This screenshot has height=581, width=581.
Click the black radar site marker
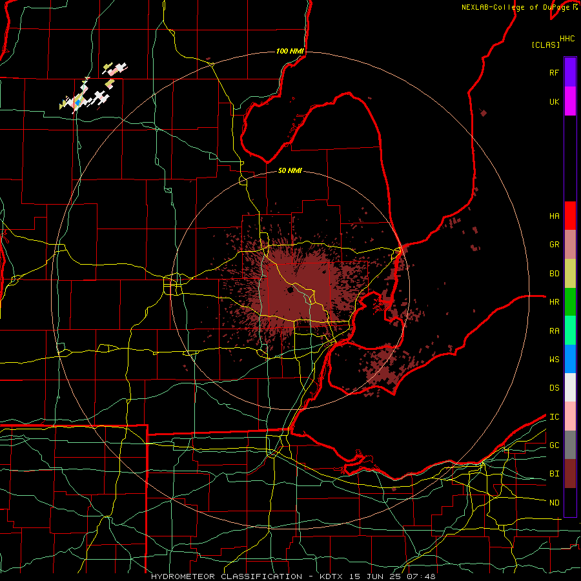[x=290, y=290]
